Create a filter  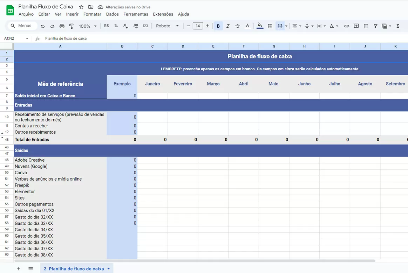click(x=375, y=26)
